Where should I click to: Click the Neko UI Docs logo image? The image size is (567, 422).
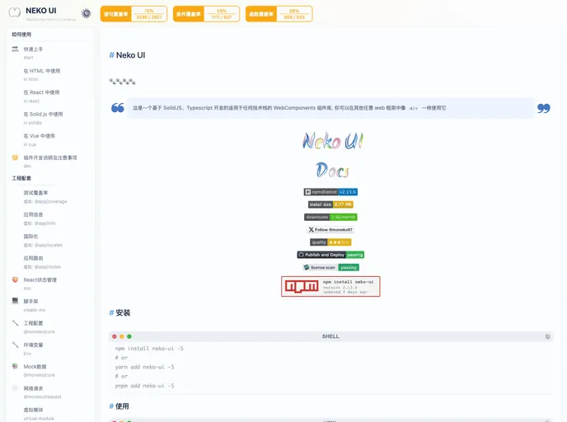[332, 156]
